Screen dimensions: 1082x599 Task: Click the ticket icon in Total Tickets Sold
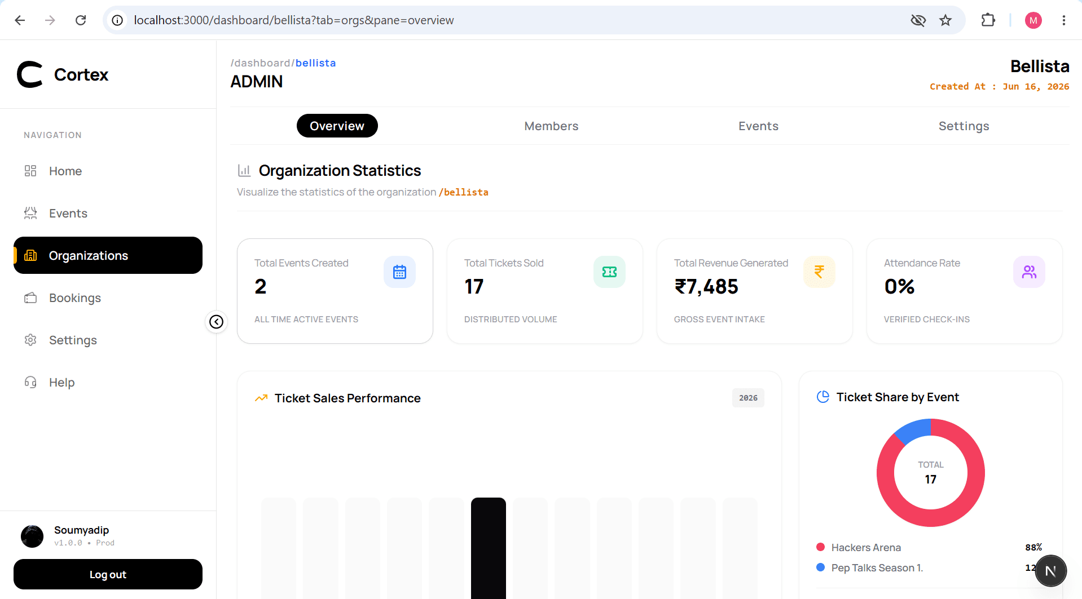[x=609, y=272]
